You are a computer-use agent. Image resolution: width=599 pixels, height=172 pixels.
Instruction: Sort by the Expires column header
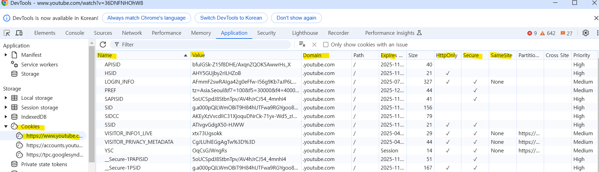pyautogui.click(x=392, y=55)
